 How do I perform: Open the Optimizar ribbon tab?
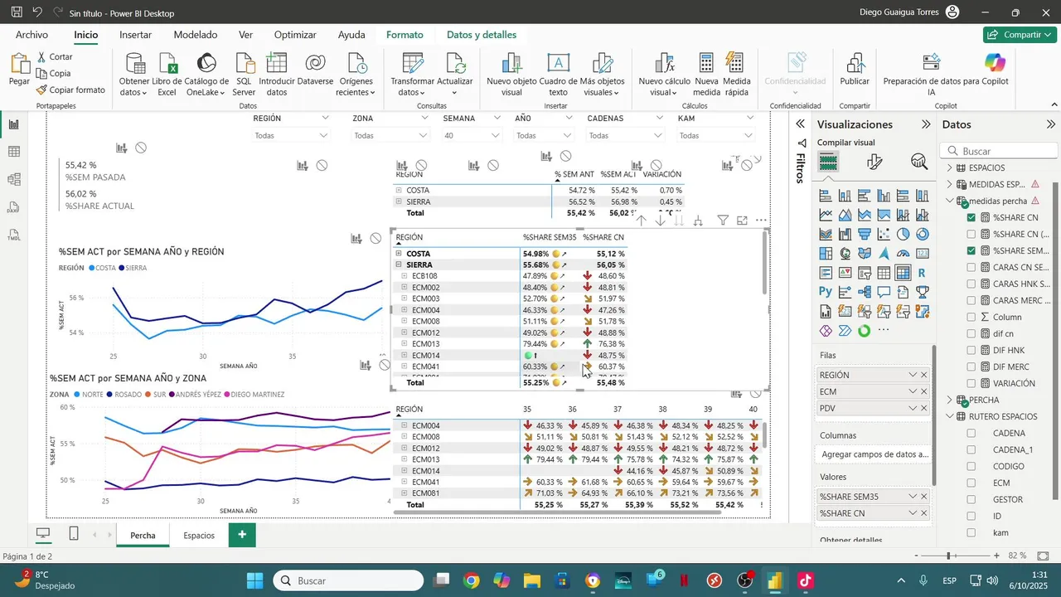(295, 35)
